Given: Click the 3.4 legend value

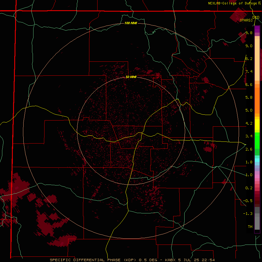Looking at the screenshot, I should pos(249,136).
